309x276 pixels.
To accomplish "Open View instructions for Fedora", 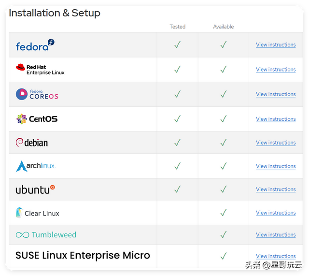I will click(276, 45).
